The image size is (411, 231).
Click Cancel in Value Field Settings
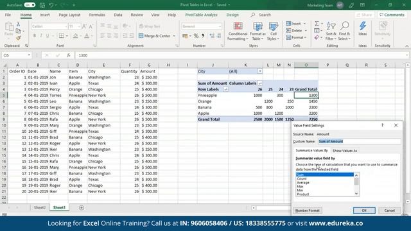coord(390,210)
